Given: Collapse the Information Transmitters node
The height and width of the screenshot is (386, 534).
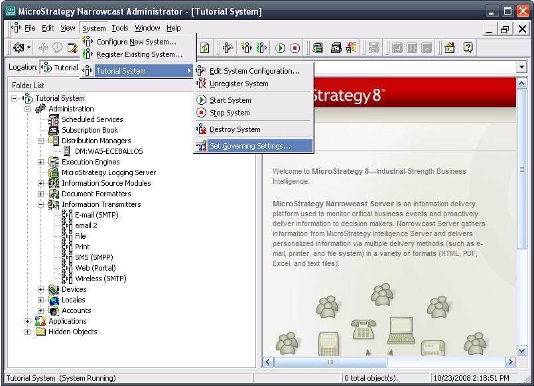Looking at the screenshot, I should click(x=41, y=204).
